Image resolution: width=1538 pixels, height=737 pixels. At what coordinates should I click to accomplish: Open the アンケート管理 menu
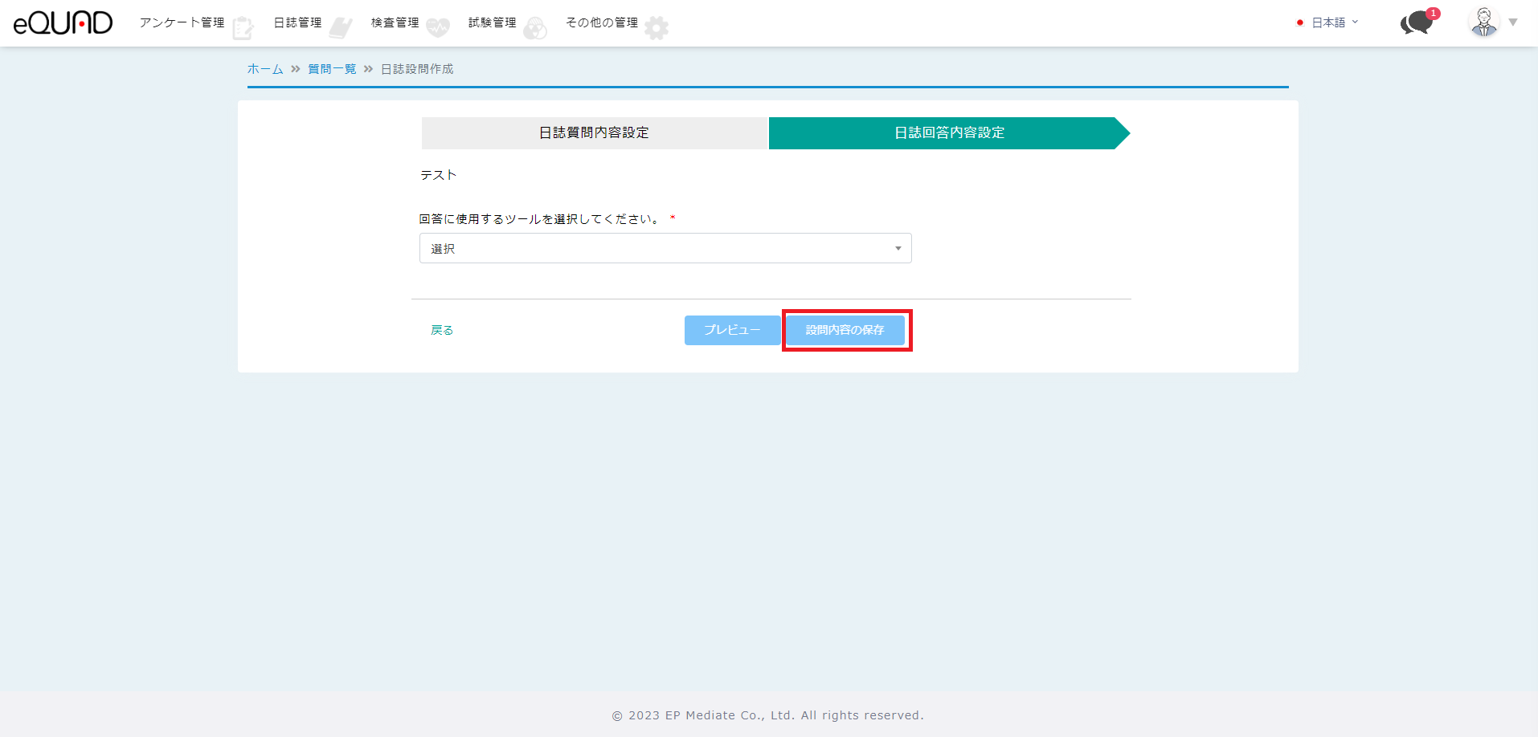coord(182,22)
